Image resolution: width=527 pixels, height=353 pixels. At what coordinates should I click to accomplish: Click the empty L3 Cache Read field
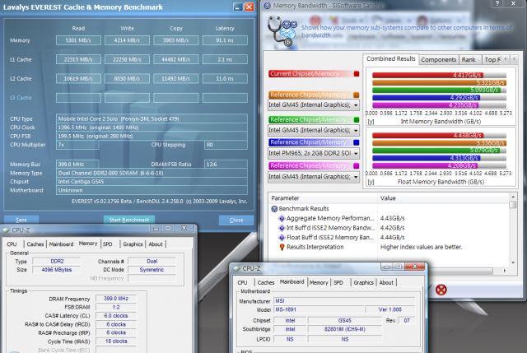78,98
